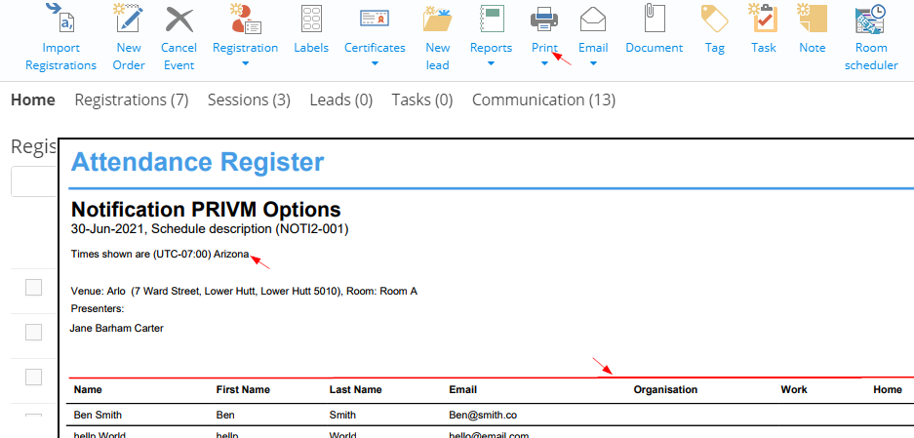Click the New Order label
The image size is (914, 438).
point(128,57)
